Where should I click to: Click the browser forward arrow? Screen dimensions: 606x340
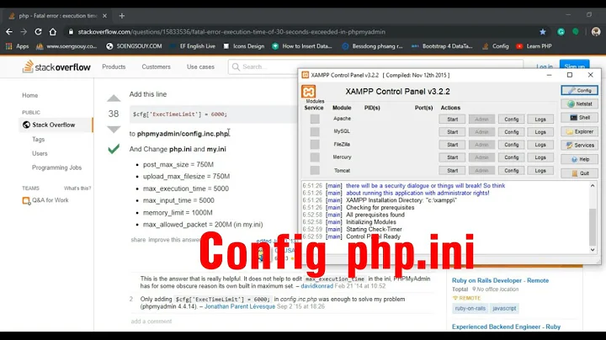24,32
